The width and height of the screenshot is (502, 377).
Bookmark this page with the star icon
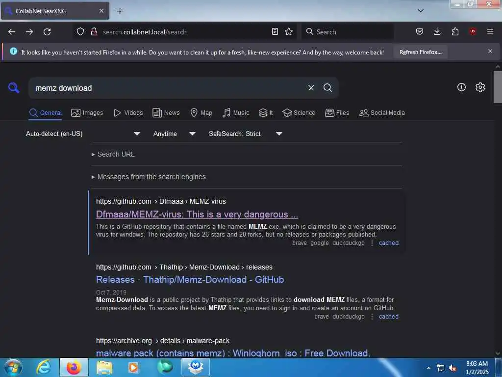pyautogui.click(x=289, y=31)
